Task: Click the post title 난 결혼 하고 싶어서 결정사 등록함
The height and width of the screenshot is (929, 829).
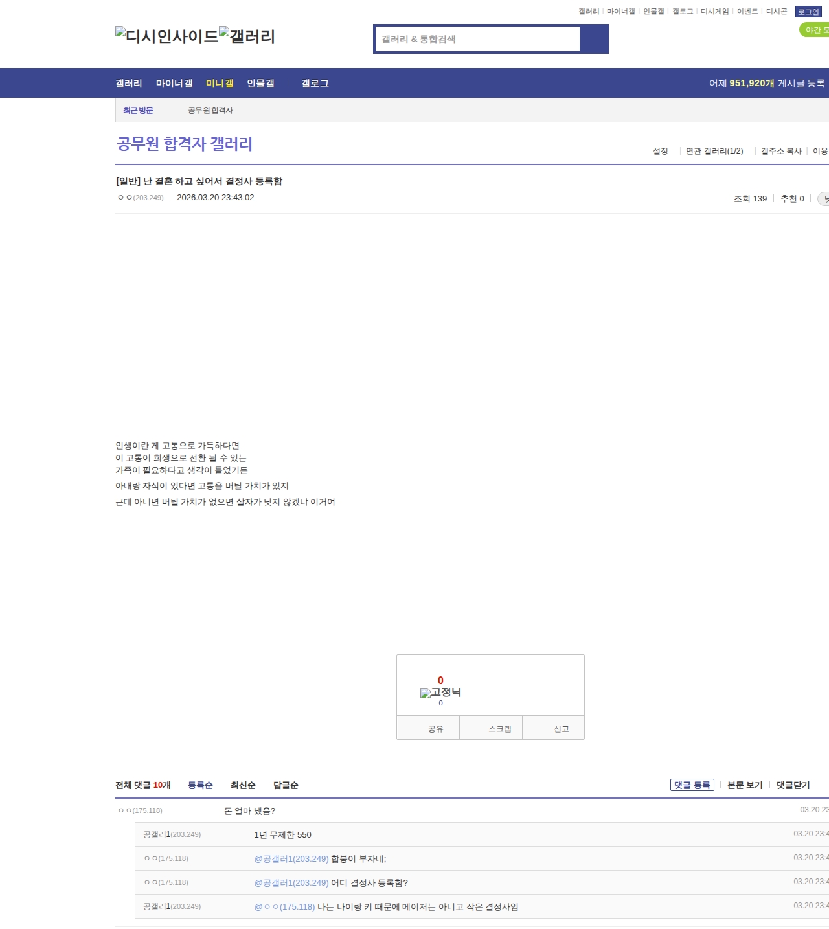Action: coord(199,181)
